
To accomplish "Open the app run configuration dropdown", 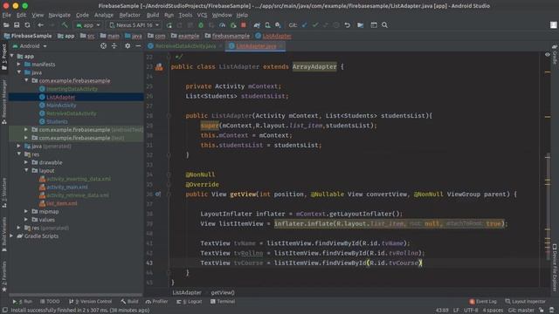I will [x=88, y=25].
